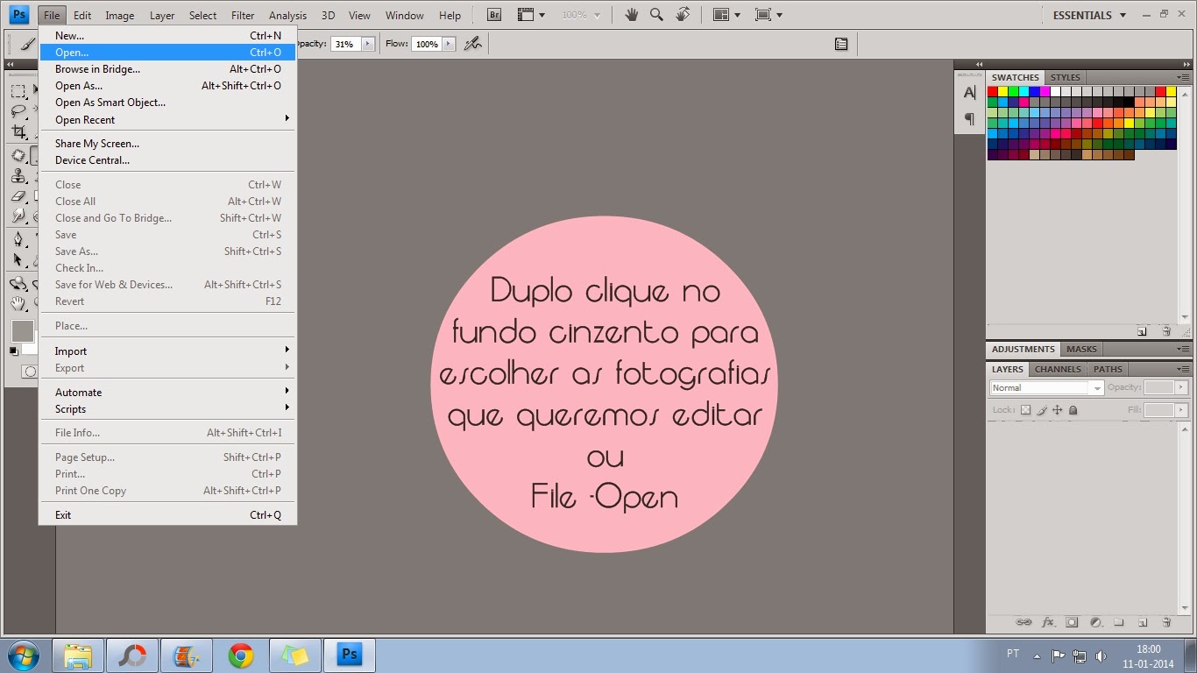Screen dimensions: 1197x673
Task: Toggle Quick Mask mode
Action: 30,372
